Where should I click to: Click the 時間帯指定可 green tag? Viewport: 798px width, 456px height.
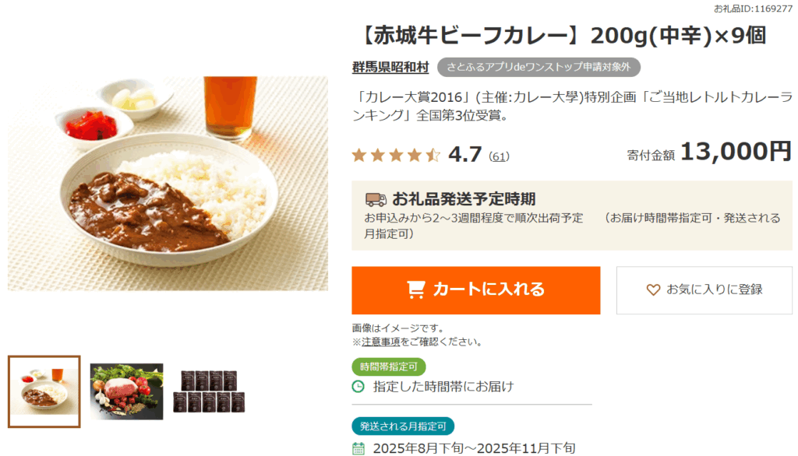point(389,367)
